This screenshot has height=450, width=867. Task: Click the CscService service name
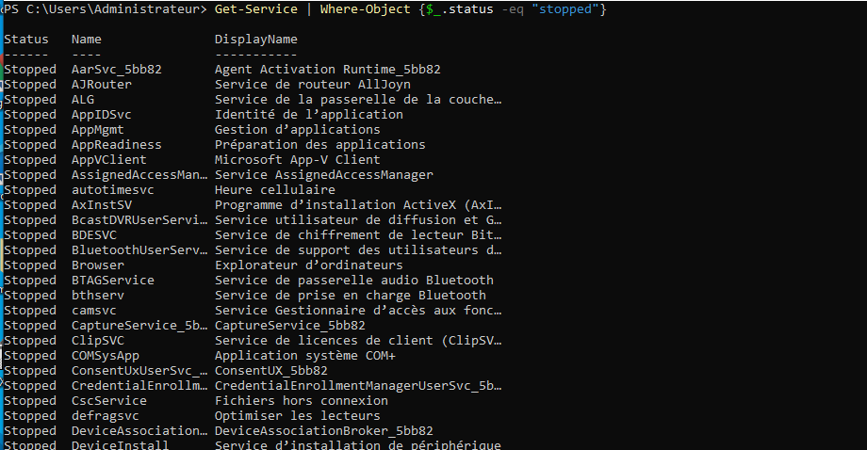coord(108,401)
